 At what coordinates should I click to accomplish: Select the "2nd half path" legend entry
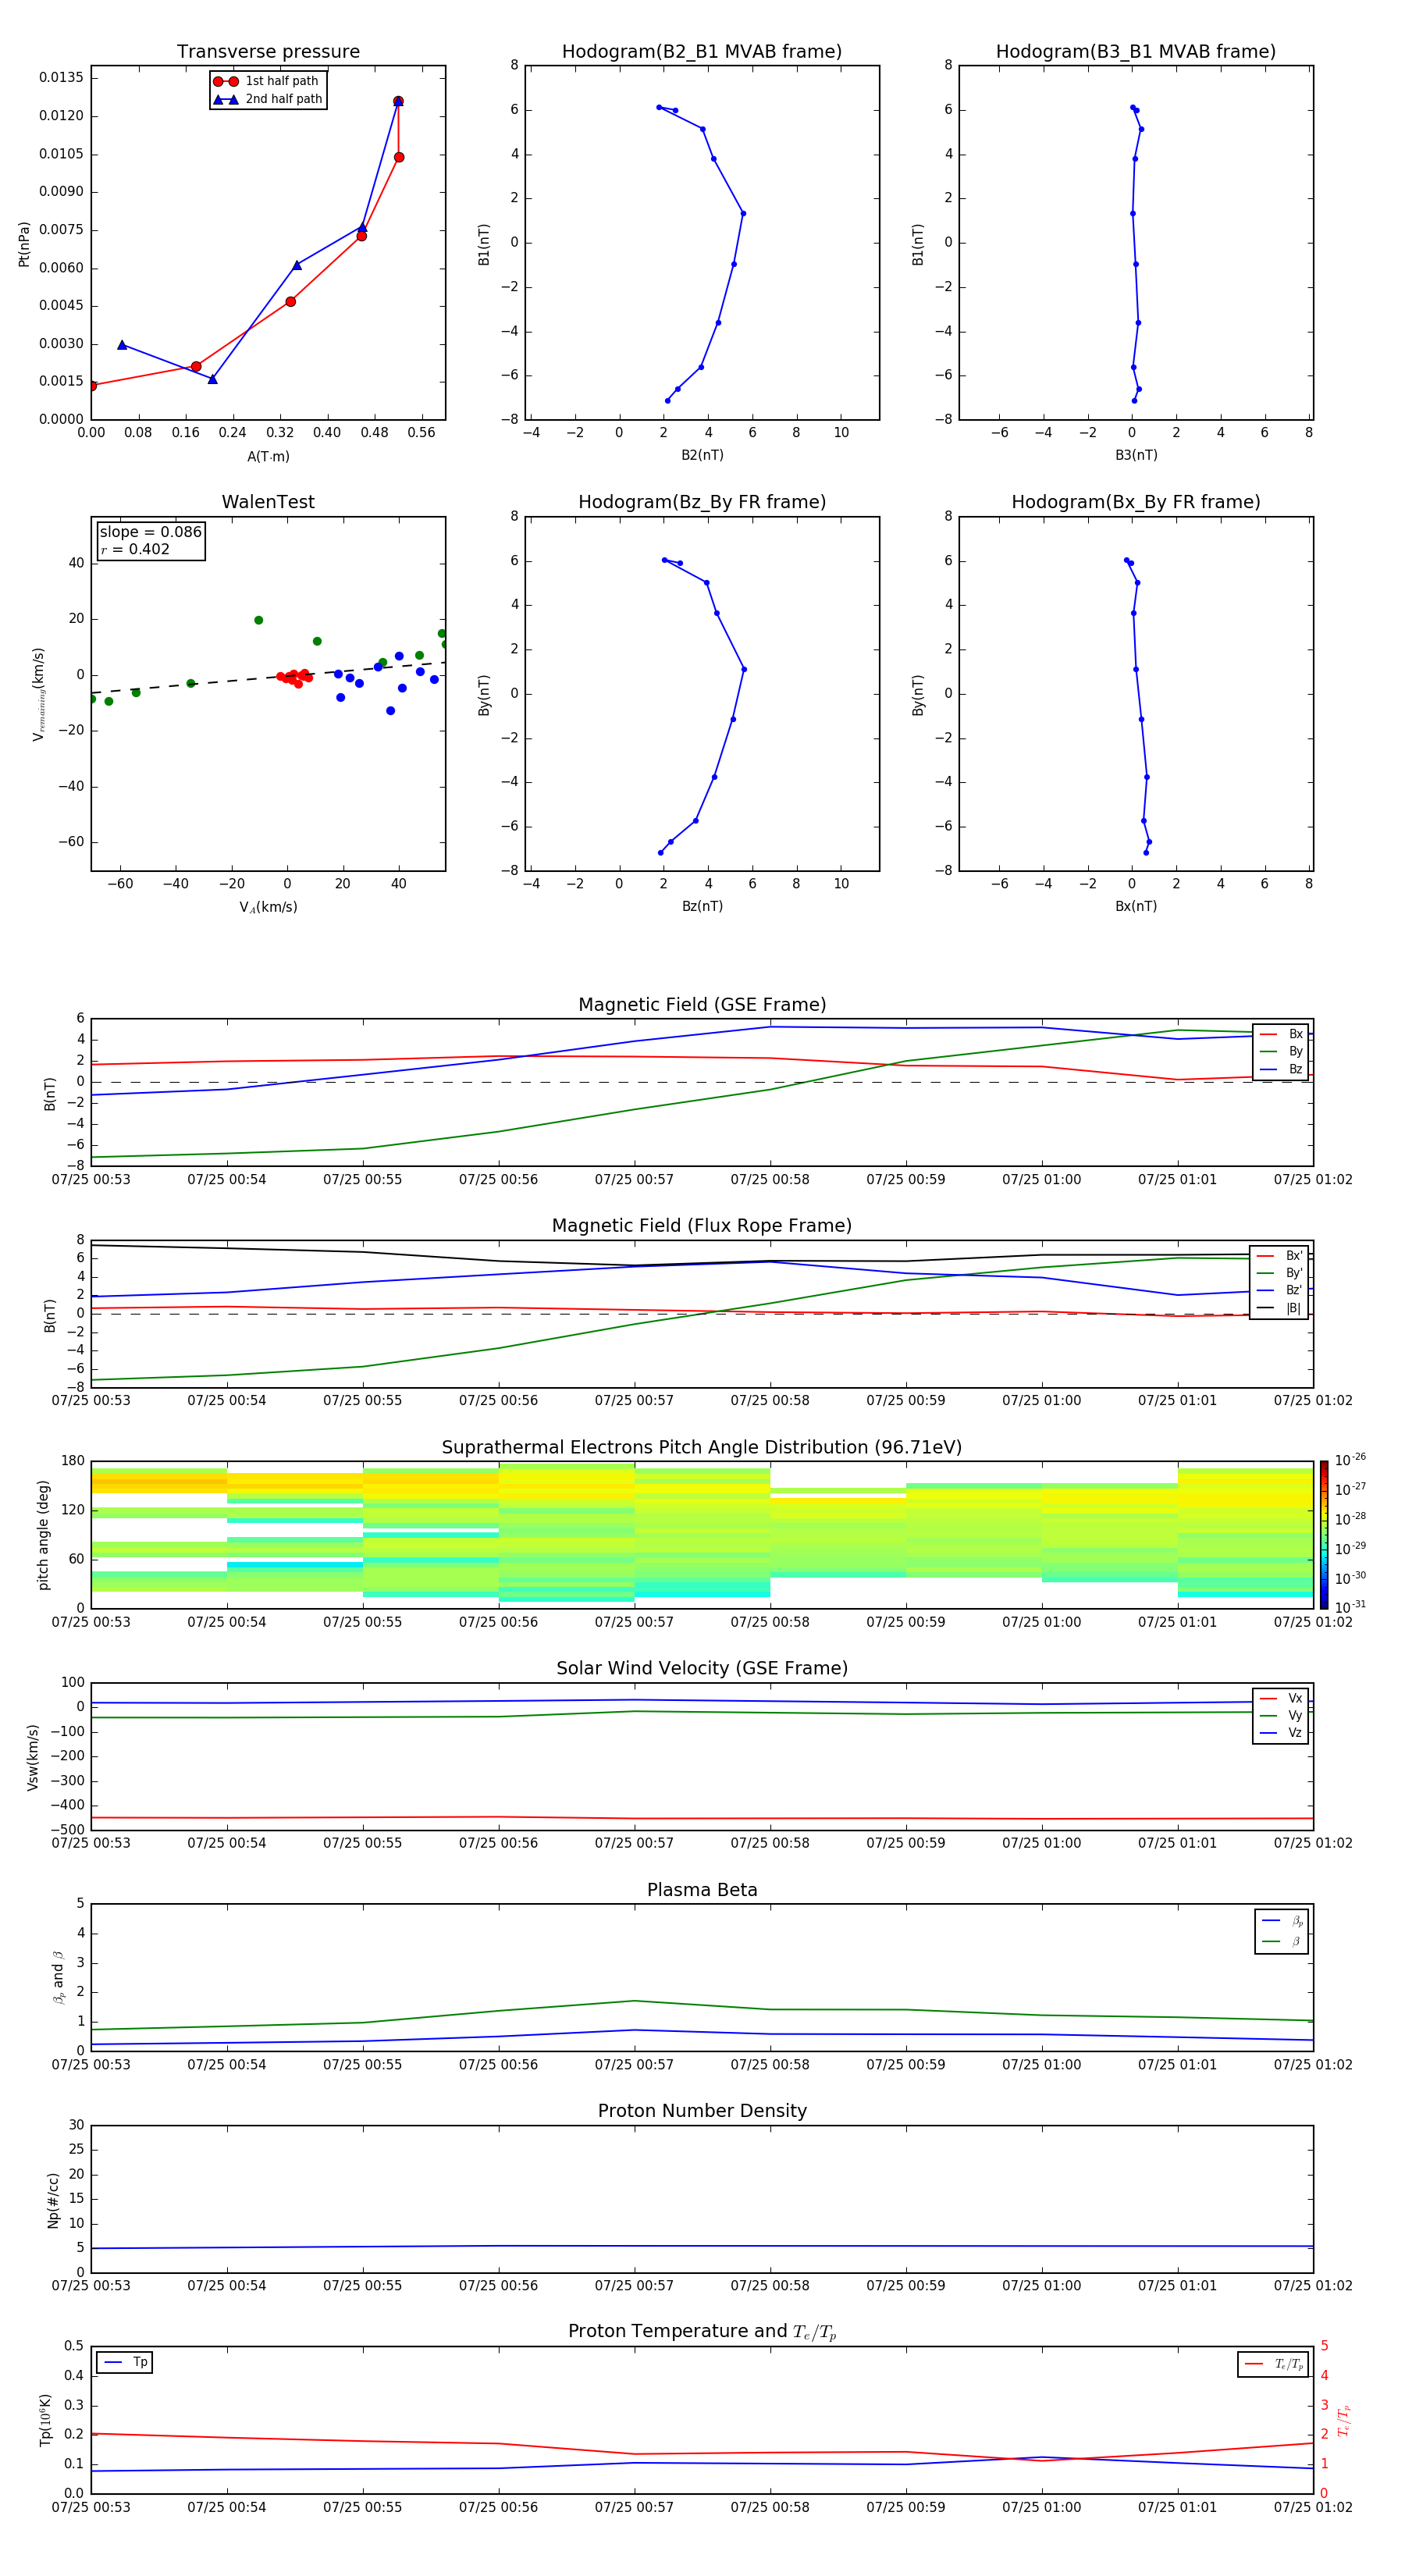pyautogui.click(x=267, y=99)
